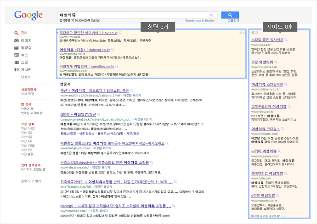317x224 pixels.
Task: Click the 뉴스 news icon in sidebar
Action: click(x=17, y=55)
